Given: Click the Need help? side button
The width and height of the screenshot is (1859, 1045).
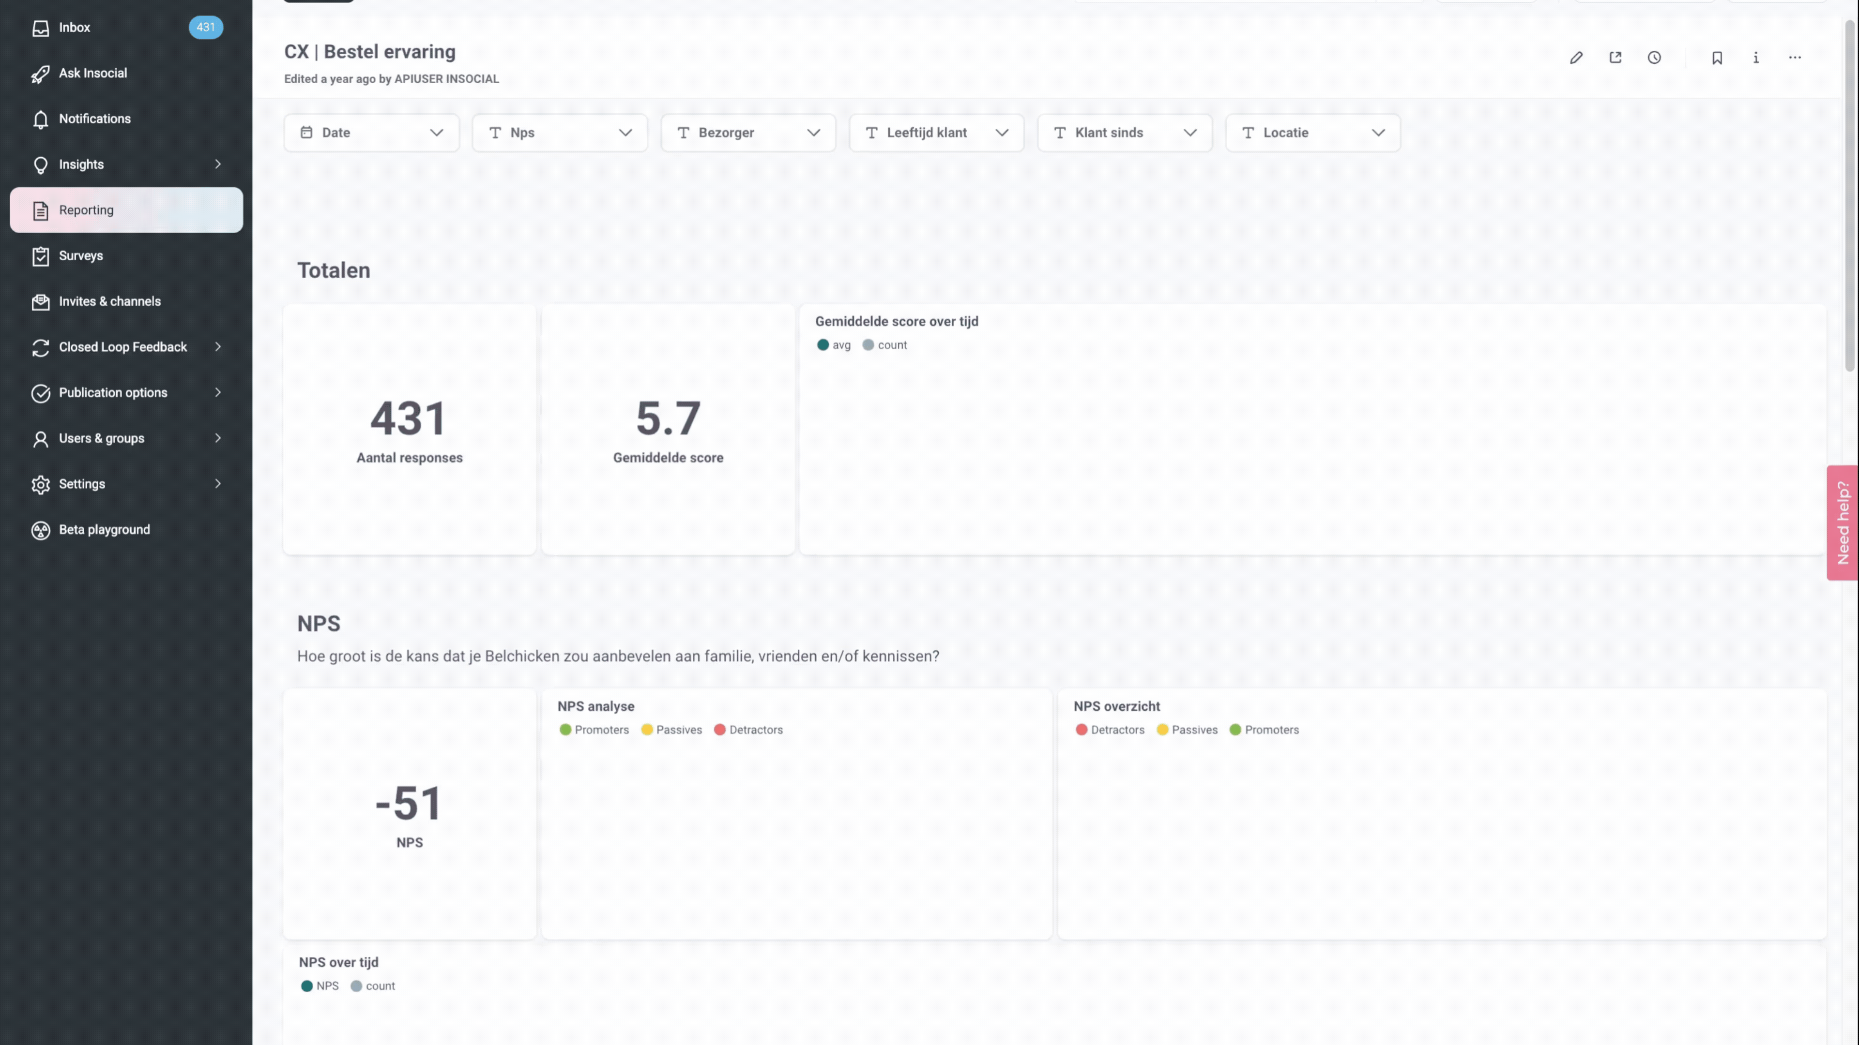Looking at the screenshot, I should coord(1843,523).
